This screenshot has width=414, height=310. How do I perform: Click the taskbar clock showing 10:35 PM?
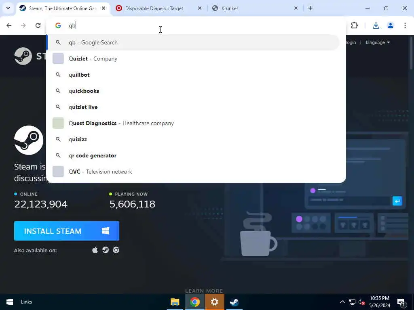(x=379, y=302)
